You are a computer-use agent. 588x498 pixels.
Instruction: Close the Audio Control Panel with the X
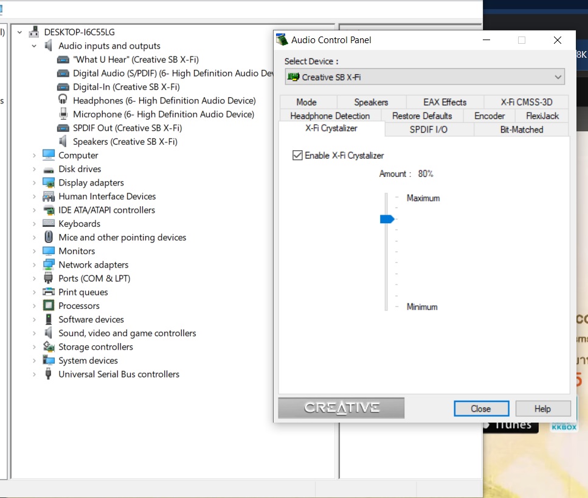tap(558, 40)
